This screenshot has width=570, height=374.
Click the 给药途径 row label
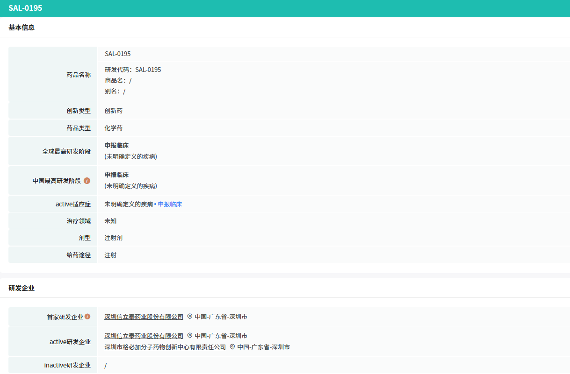tap(79, 255)
